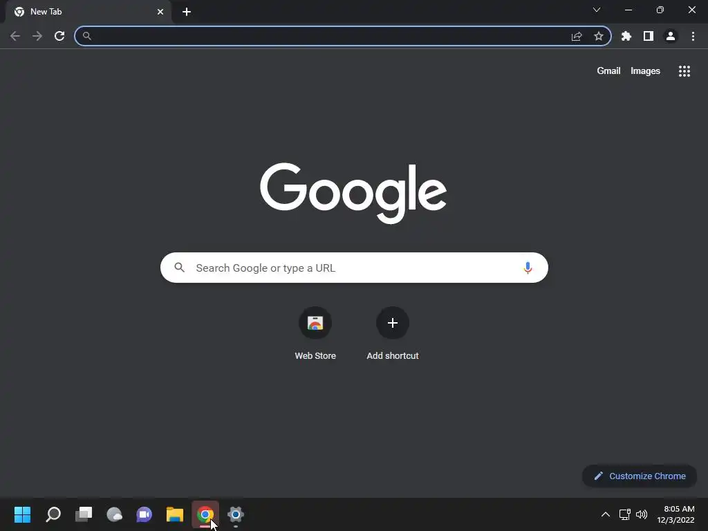Open Chrome's three-dot menu

(x=693, y=36)
